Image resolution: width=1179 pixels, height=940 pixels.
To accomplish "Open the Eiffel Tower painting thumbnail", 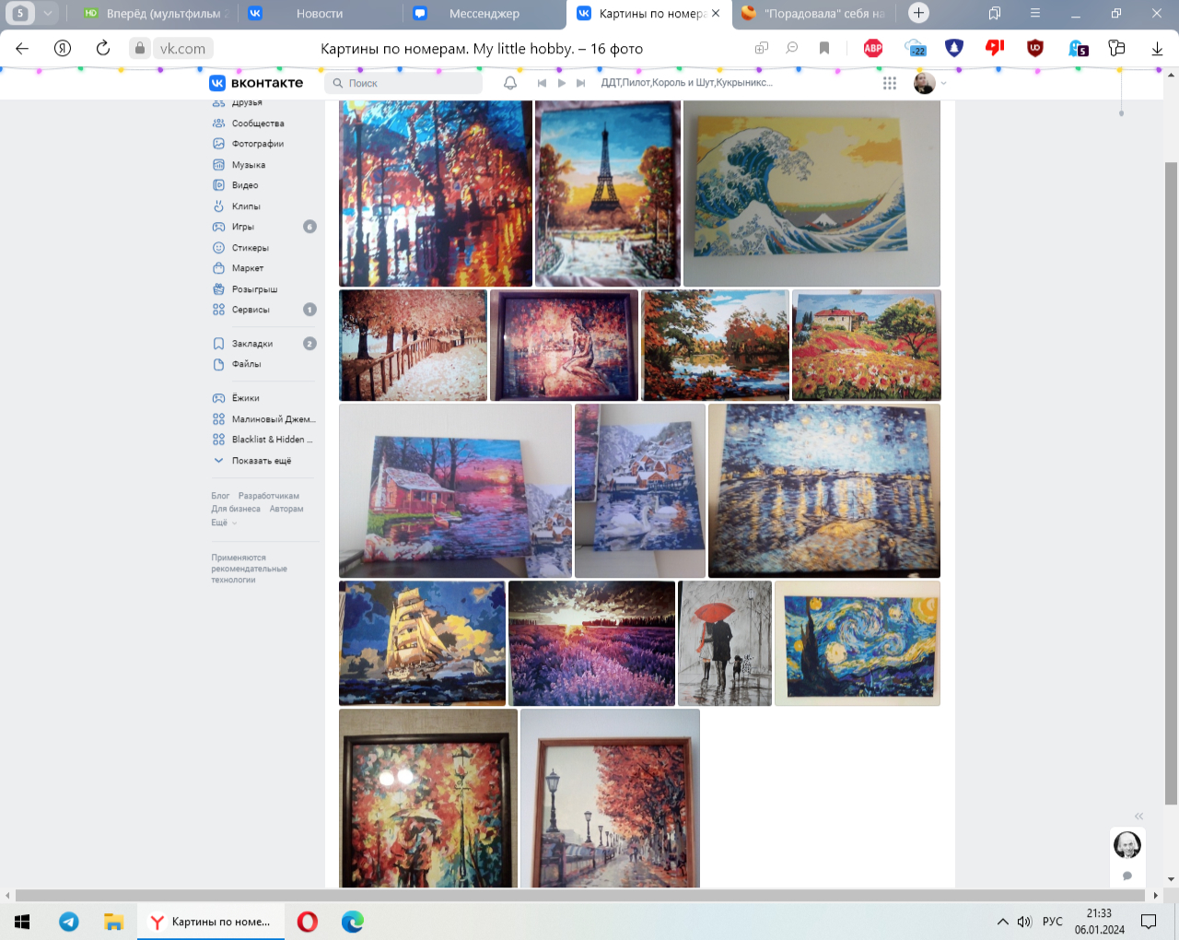I will tap(608, 194).
